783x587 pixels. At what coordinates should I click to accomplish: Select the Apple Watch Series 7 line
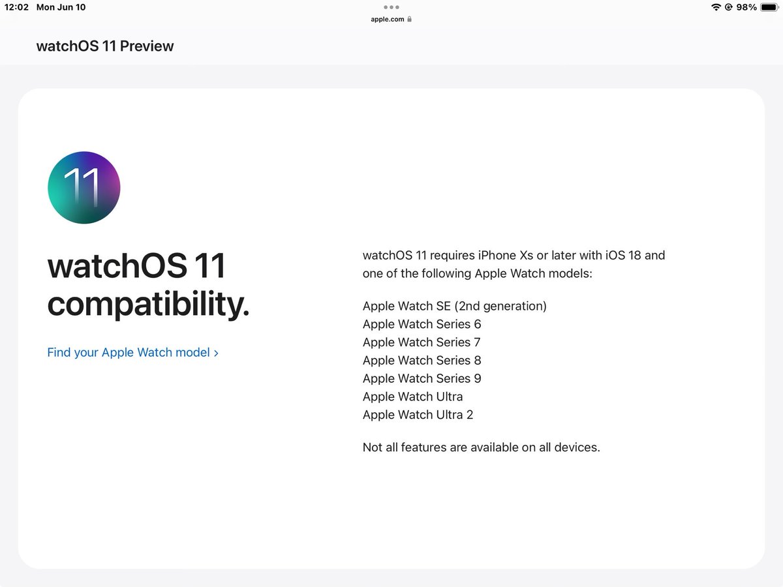(422, 342)
